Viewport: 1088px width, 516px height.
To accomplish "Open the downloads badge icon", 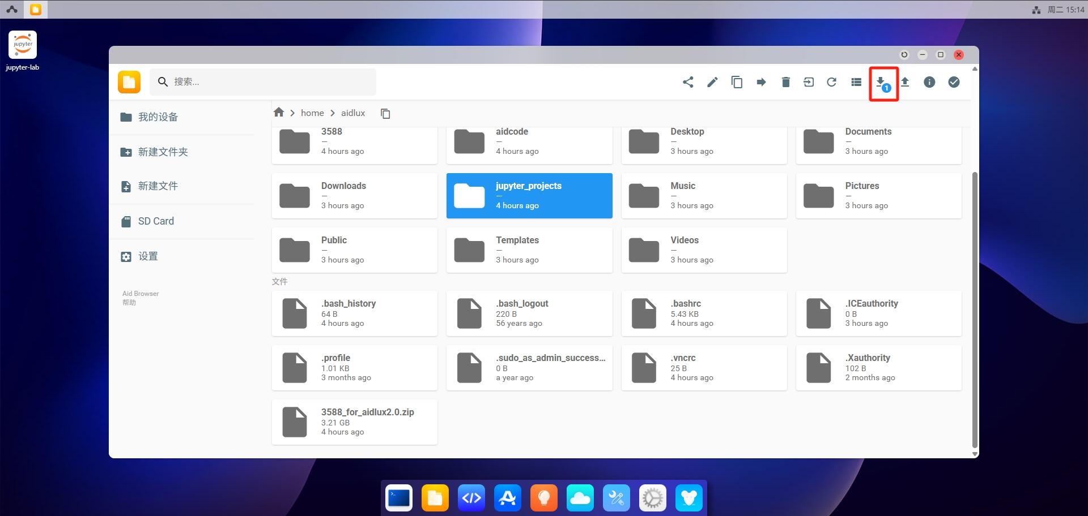I will 883,84.
